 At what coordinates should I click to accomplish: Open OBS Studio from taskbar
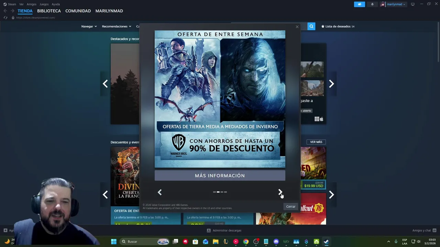[256, 242]
